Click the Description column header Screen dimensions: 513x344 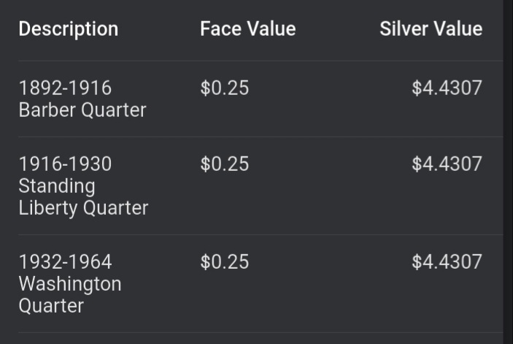click(69, 29)
